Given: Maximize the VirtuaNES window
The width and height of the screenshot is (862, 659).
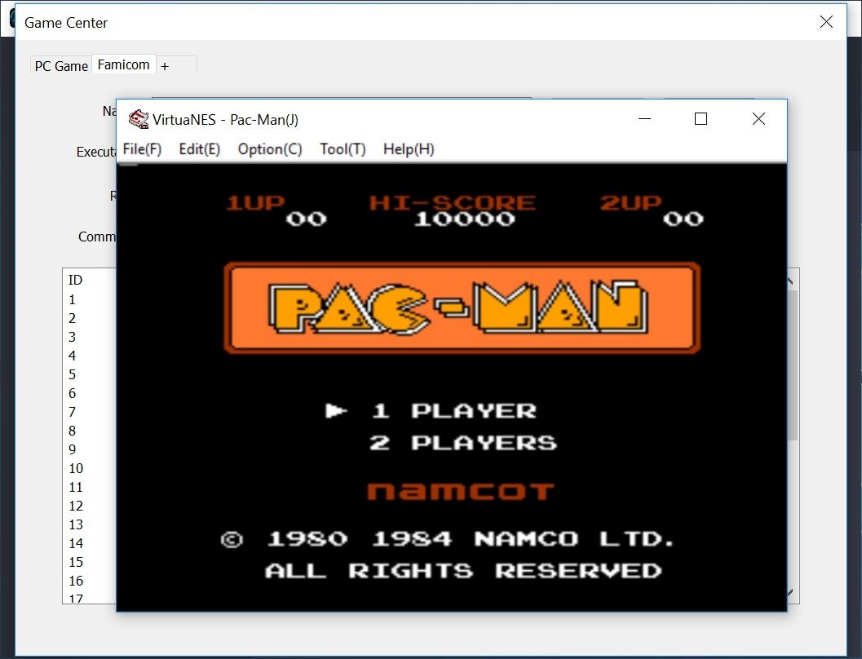Looking at the screenshot, I should tap(701, 119).
